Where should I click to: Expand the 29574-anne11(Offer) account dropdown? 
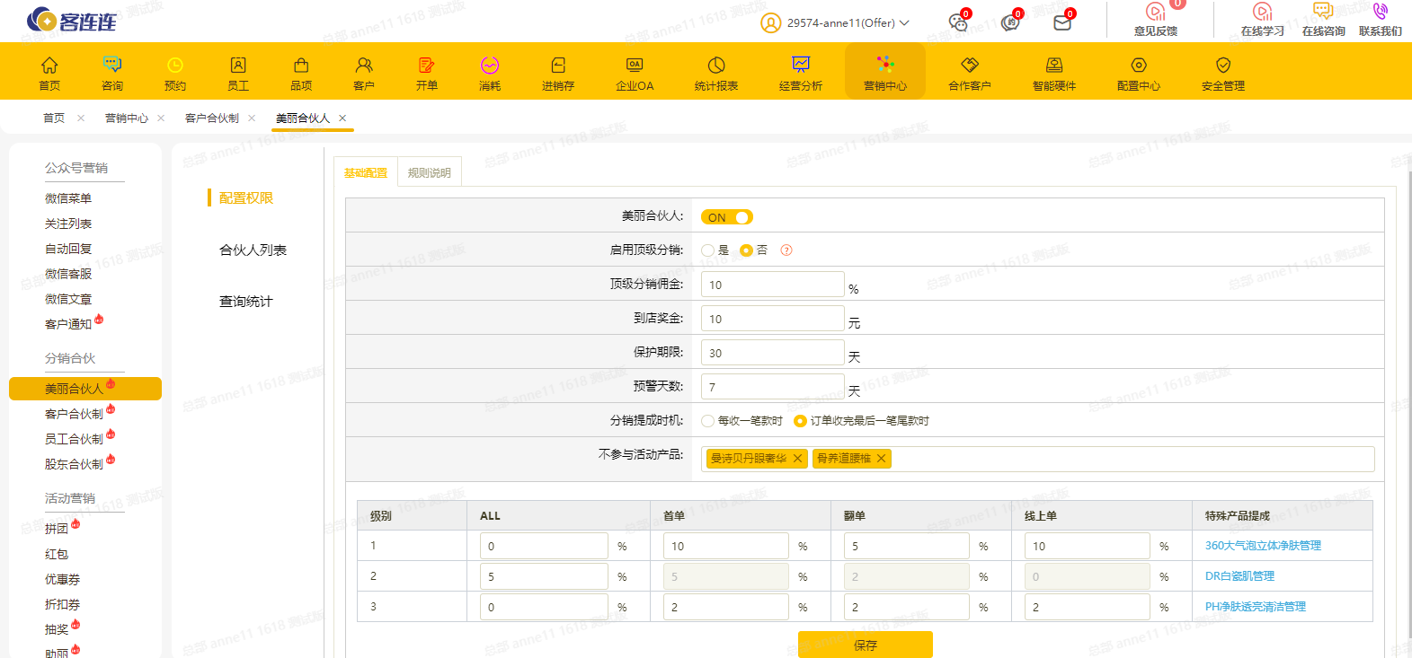point(904,23)
